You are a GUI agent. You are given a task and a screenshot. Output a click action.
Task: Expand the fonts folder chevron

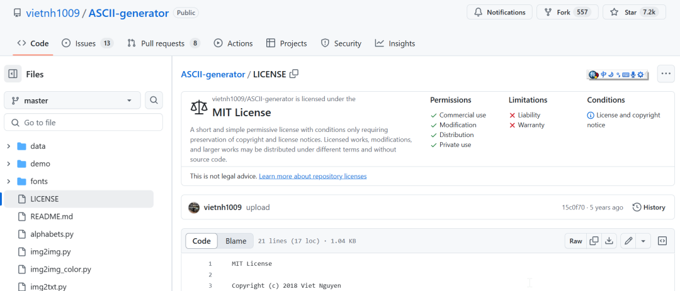tap(9, 182)
